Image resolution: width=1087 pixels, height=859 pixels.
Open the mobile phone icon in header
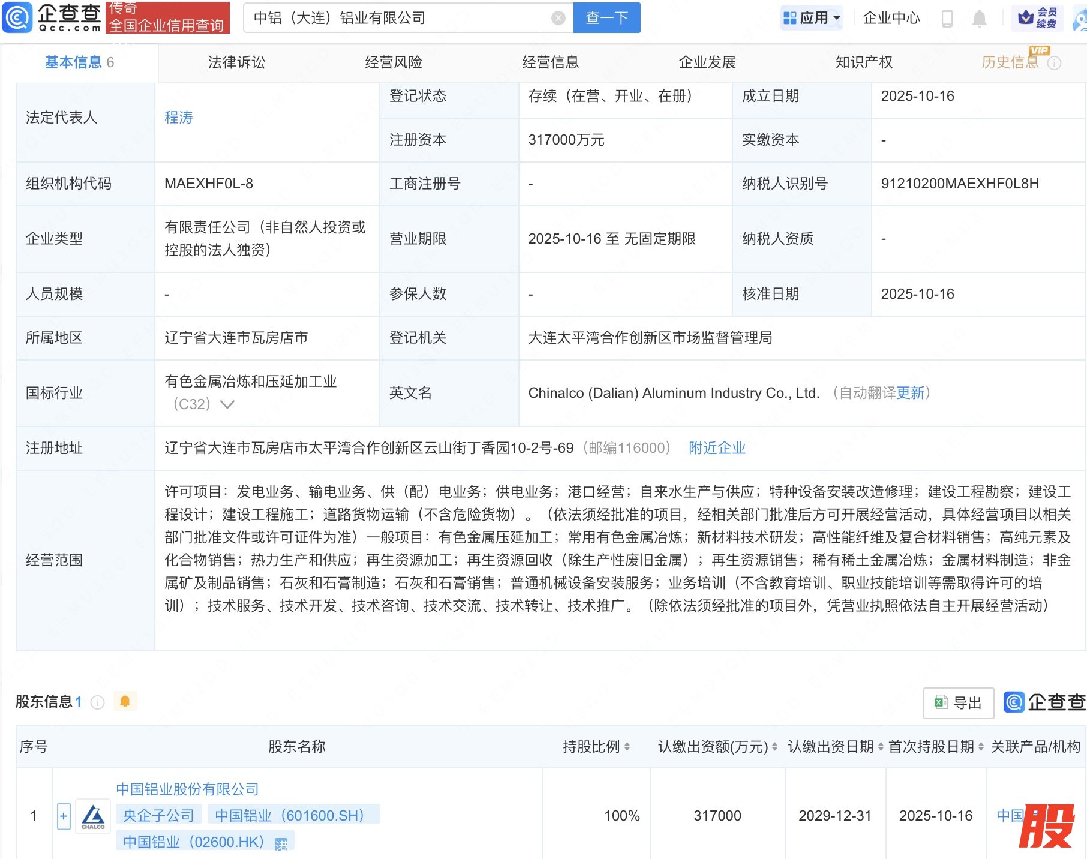pyautogui.click(x=947, y=19)
